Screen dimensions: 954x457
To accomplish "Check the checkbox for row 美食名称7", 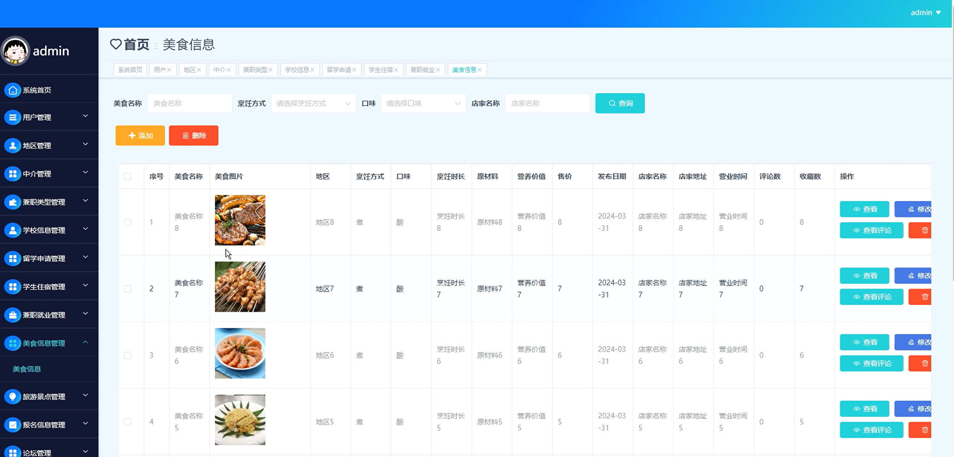I will [128, 288].
